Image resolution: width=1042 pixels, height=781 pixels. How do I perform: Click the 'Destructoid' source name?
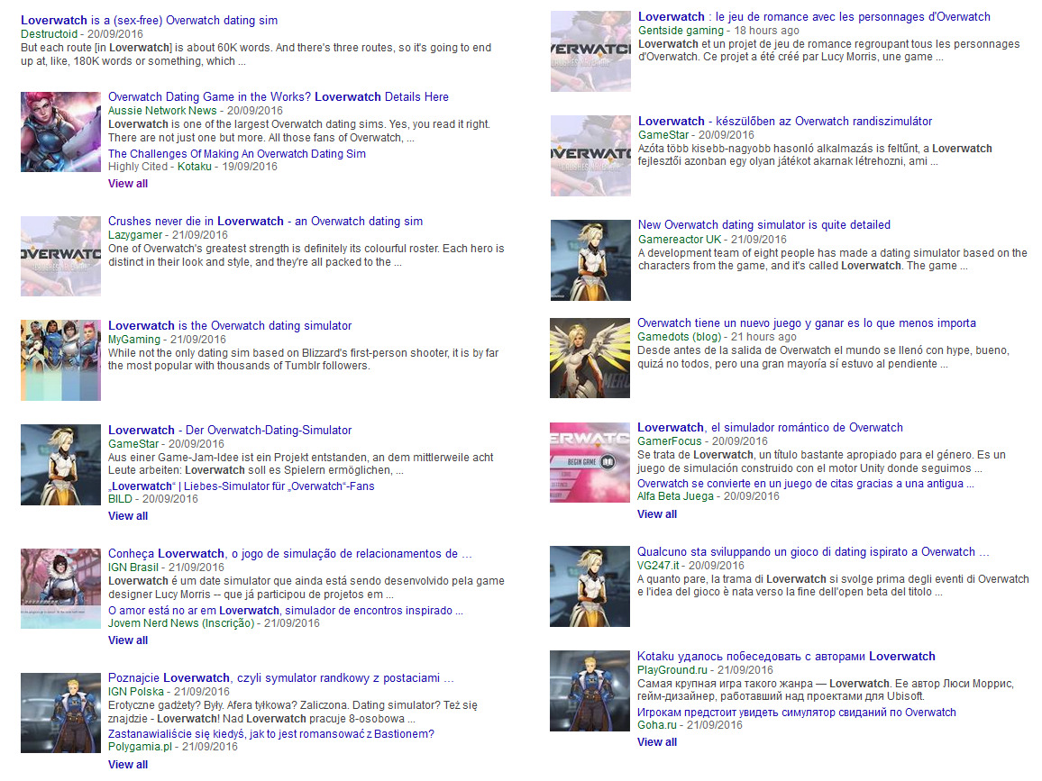coord(50,34)
